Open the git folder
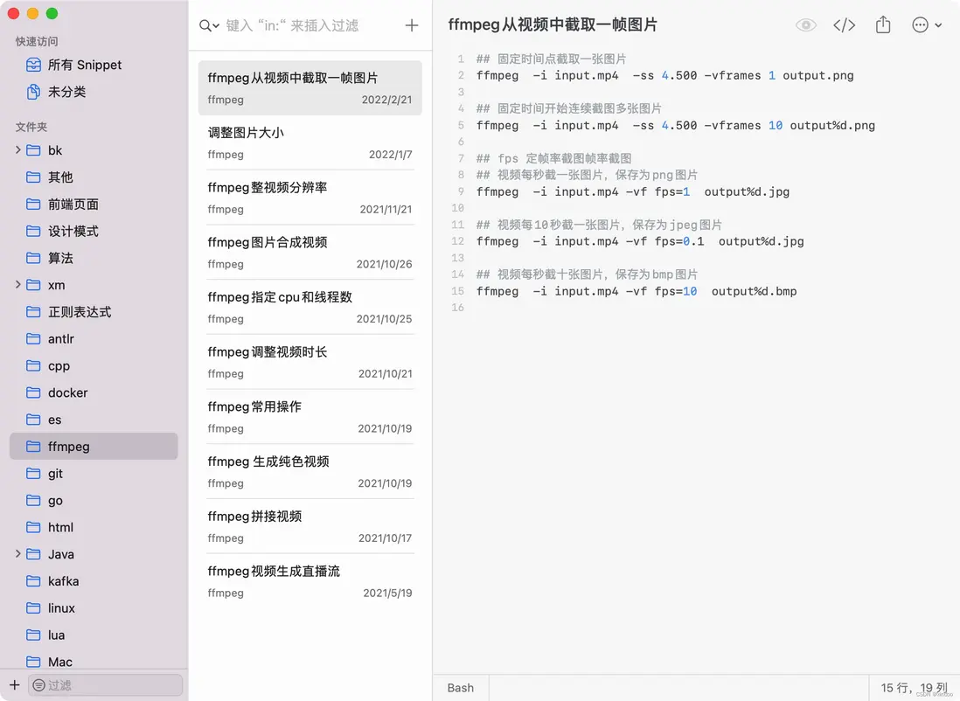Image resolution: width=960 pixels, height=701 pixels. 94,473
